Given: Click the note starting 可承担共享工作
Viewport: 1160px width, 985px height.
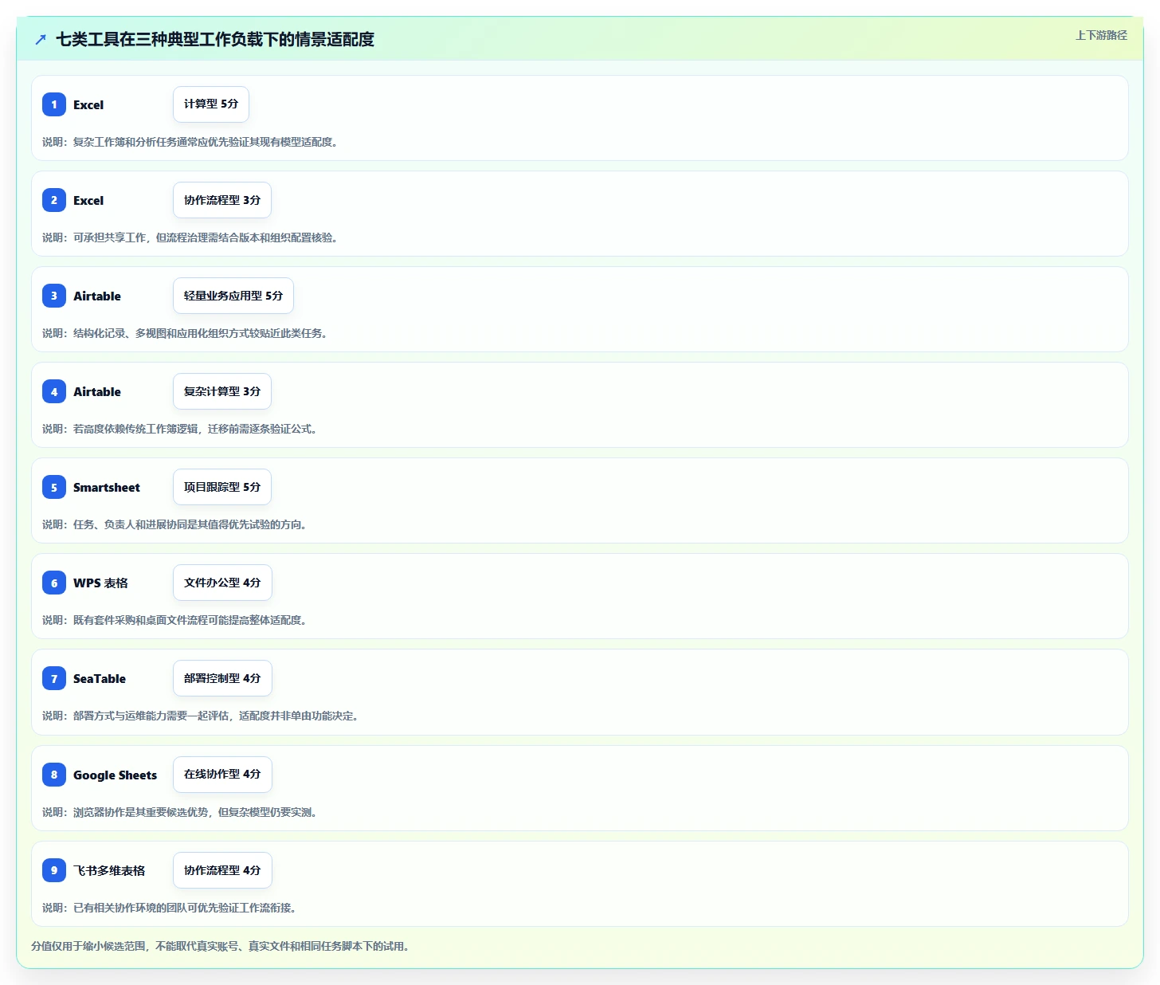Looking at the screenshot, I should click(190, 237).
